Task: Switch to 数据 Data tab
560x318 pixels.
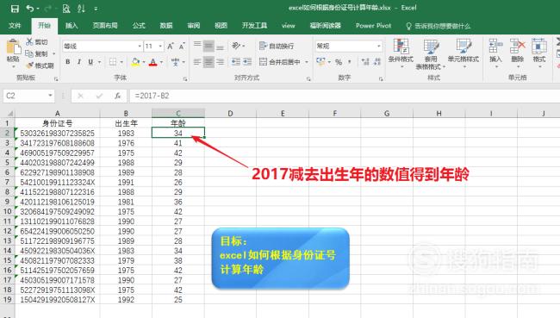Action: click(166, 26)
